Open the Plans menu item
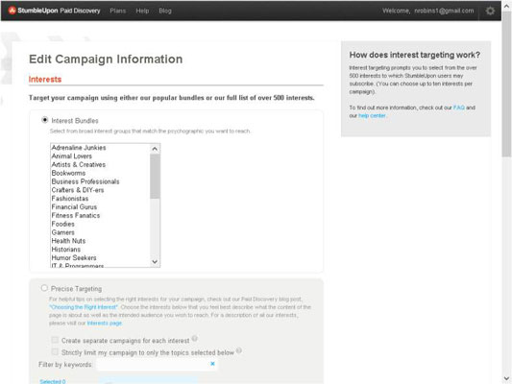This screenshot has height=384, width=512. [x=118, y=11]
